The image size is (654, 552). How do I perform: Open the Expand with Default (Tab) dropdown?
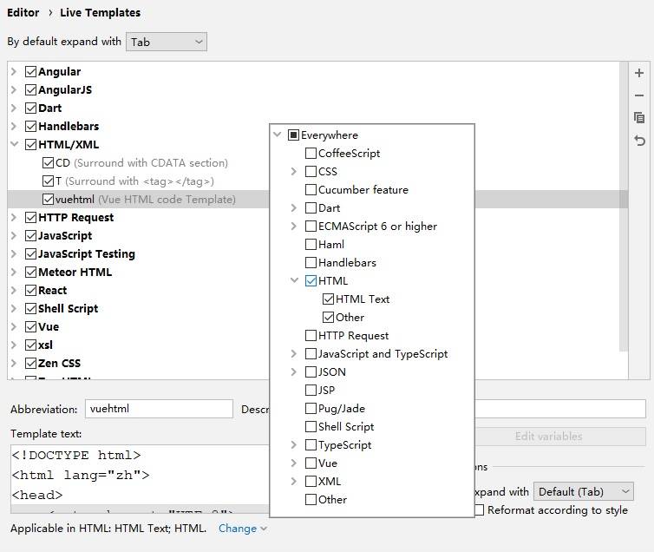582,492
